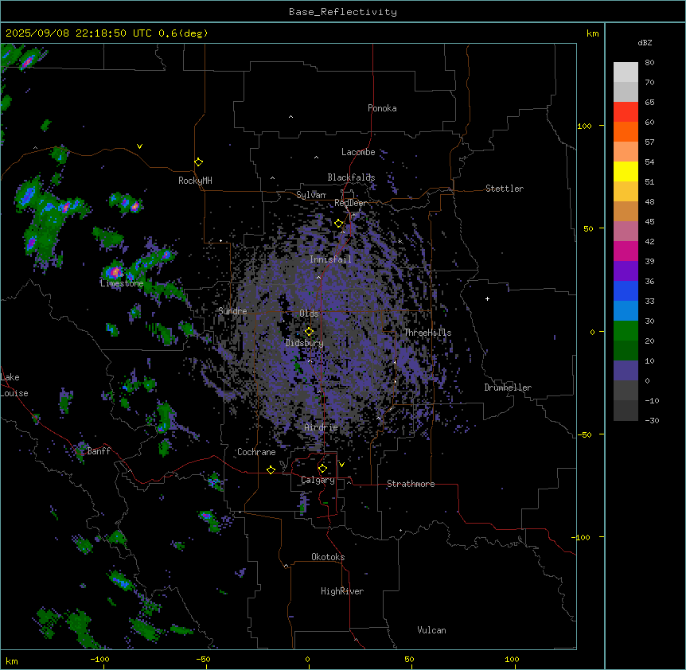Click the Didsbury town label
The width and height of the screenshot is (686, 670).
[x=305, y=343]
